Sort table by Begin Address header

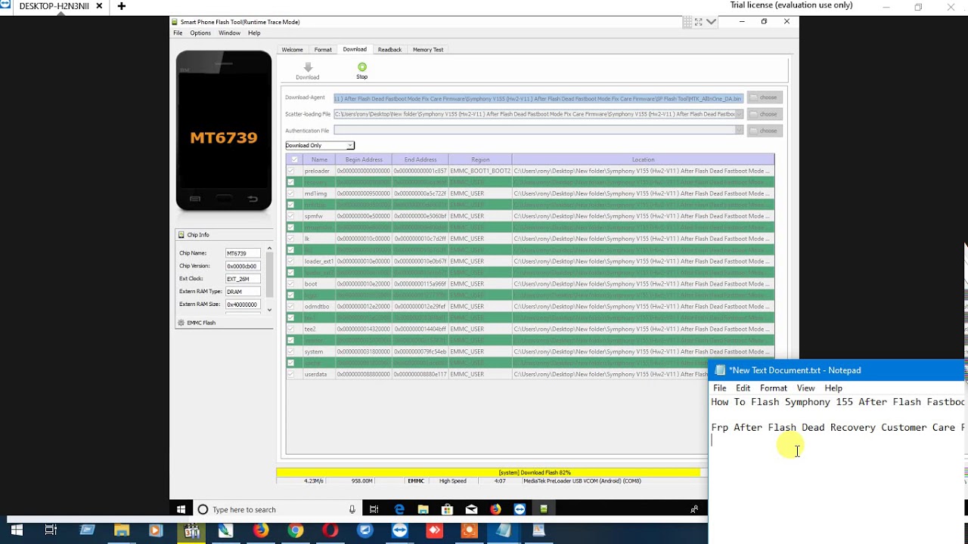click(364, 159)
